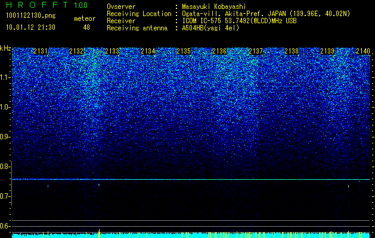Image resolution: width=375 pixels, height=238 pixels.
Task: Click the kHz axis unit label
Action: 5,48
